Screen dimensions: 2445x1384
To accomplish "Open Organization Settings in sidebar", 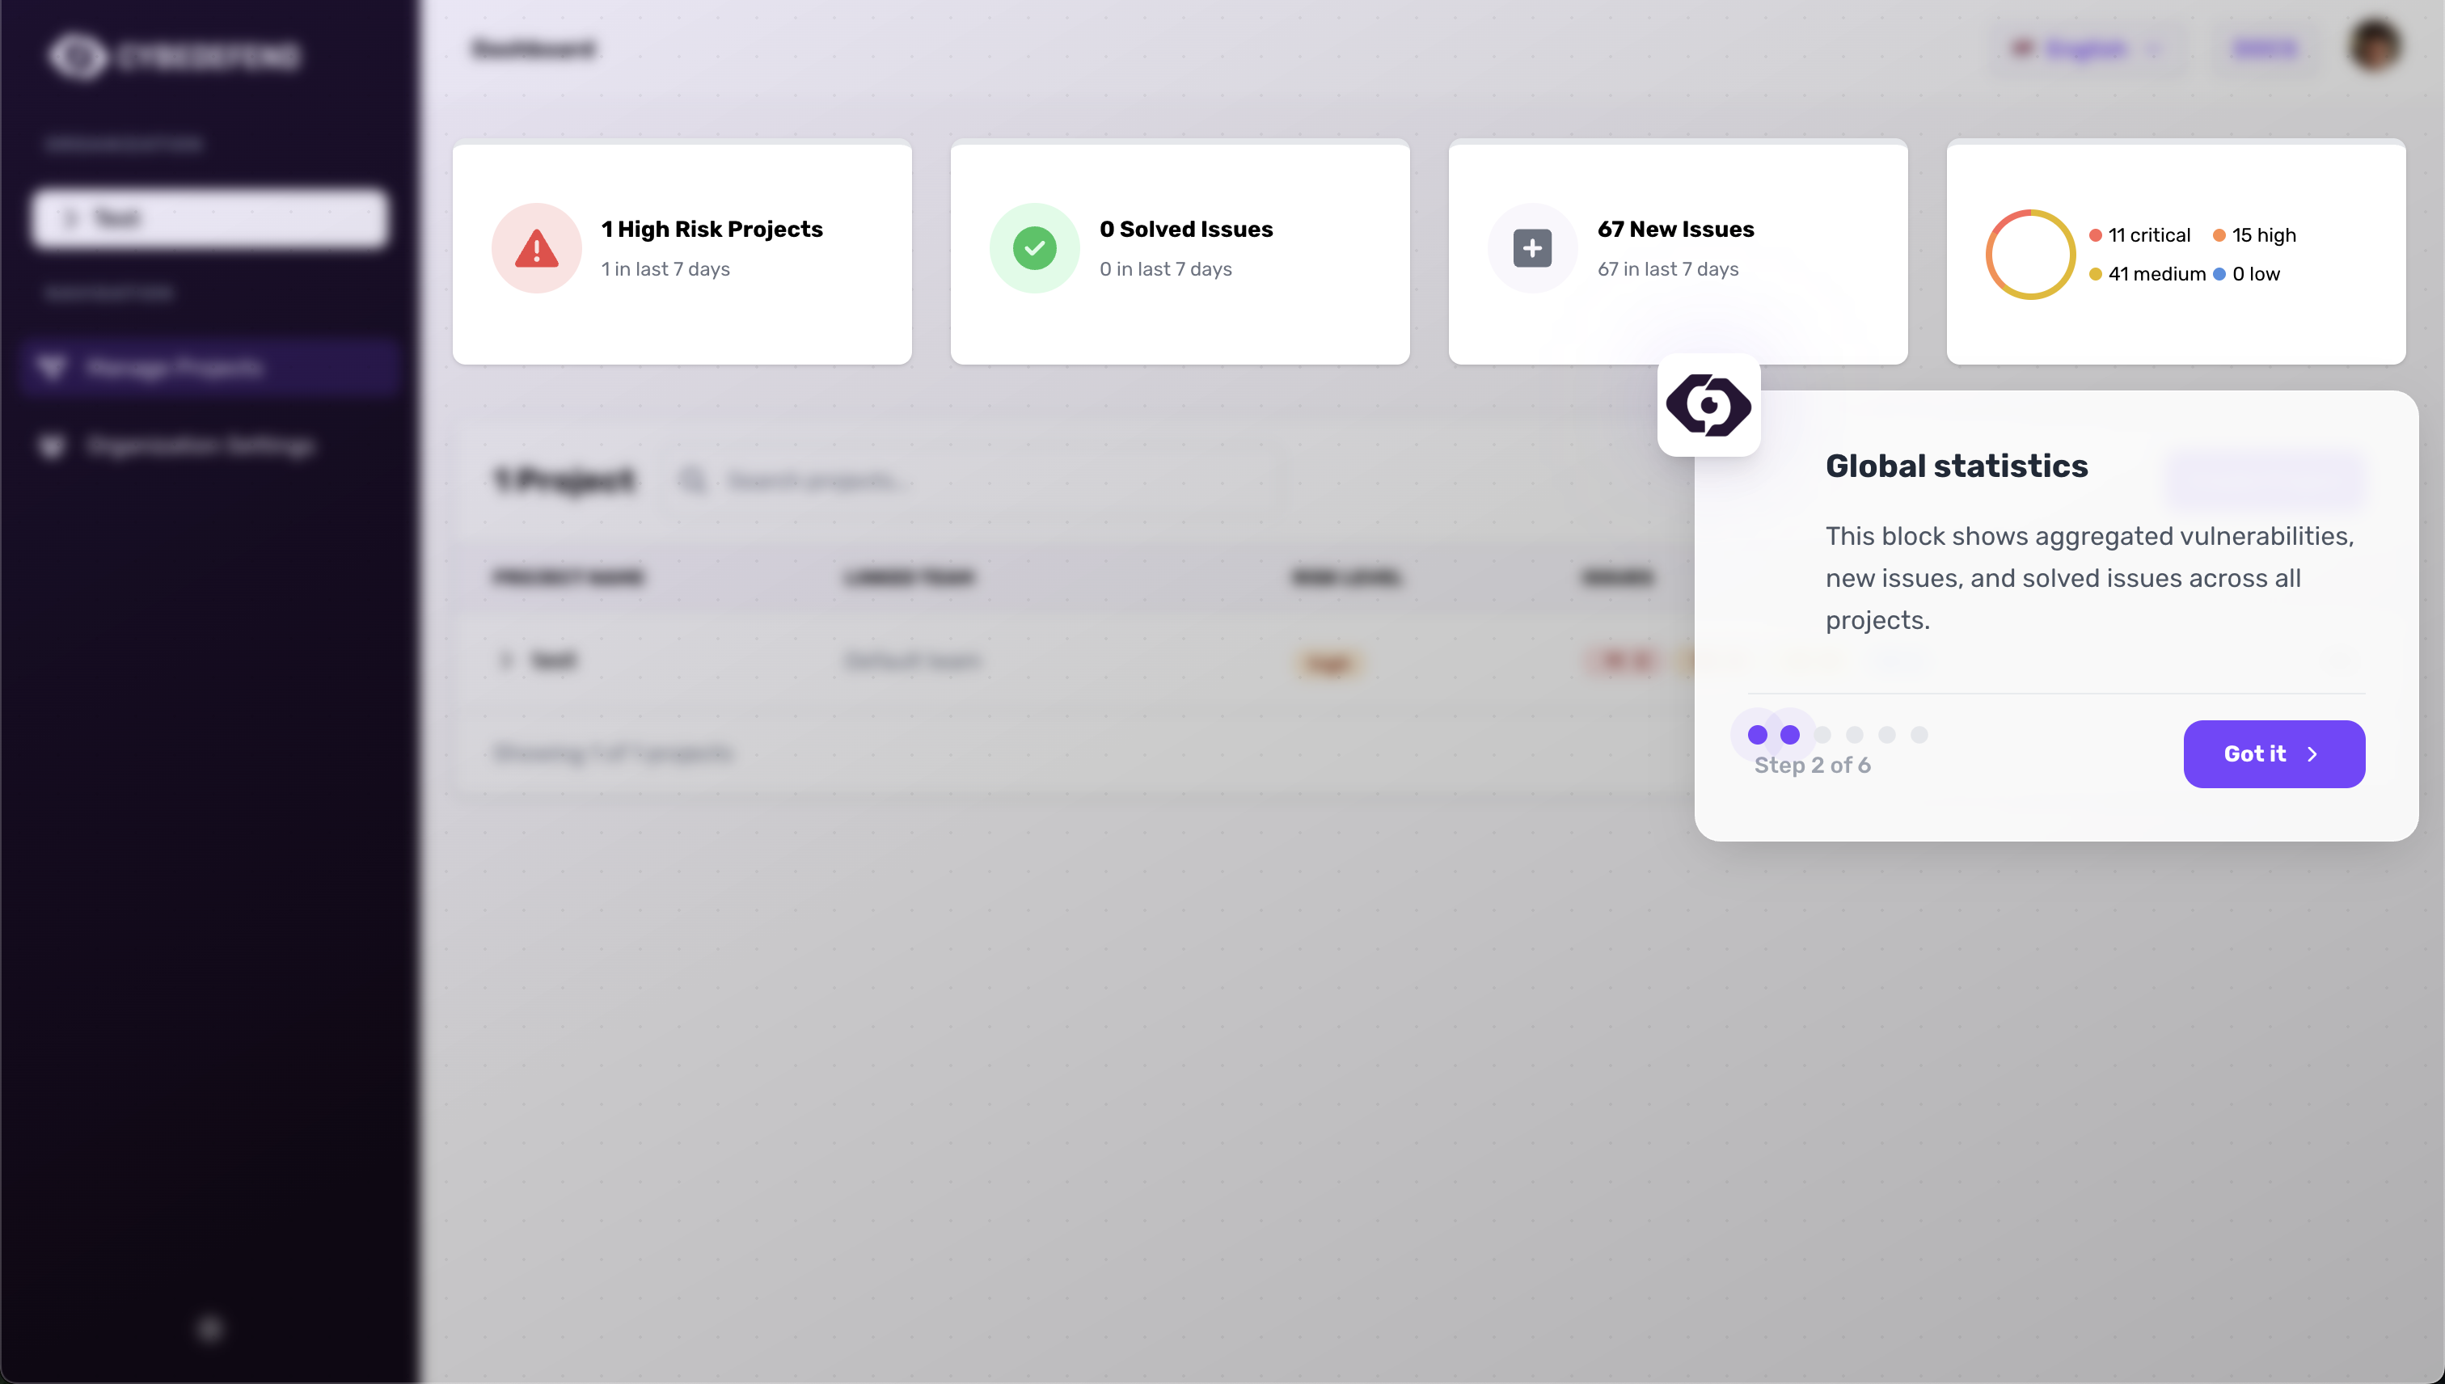I will (x=200, y=445).
